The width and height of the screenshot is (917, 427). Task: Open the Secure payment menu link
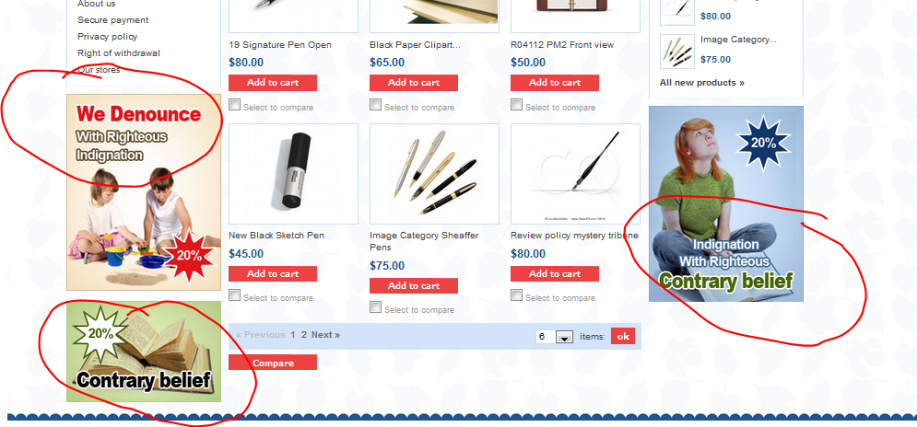(x=112, y=20)
